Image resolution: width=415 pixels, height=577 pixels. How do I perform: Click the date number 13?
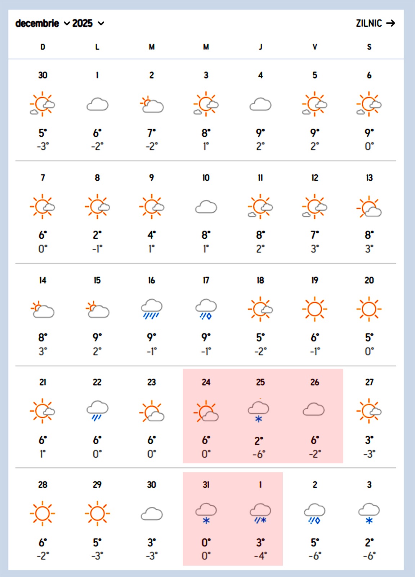pyautogui.click(x=369, y=178)
